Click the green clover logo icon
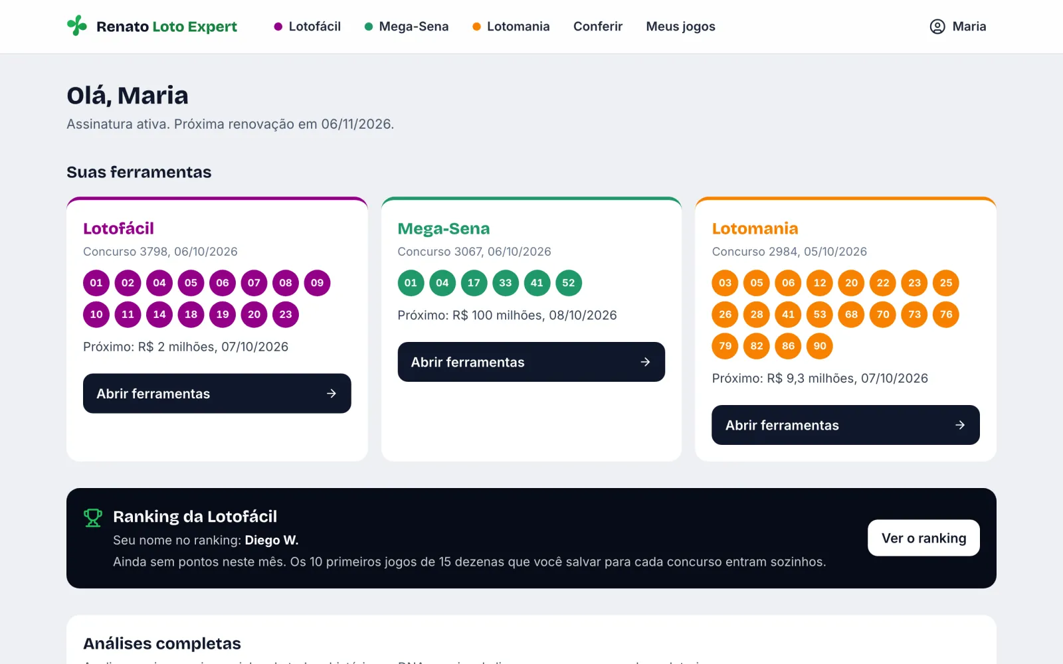Viewport: 1063px width, 664px height. click(77, 26)
